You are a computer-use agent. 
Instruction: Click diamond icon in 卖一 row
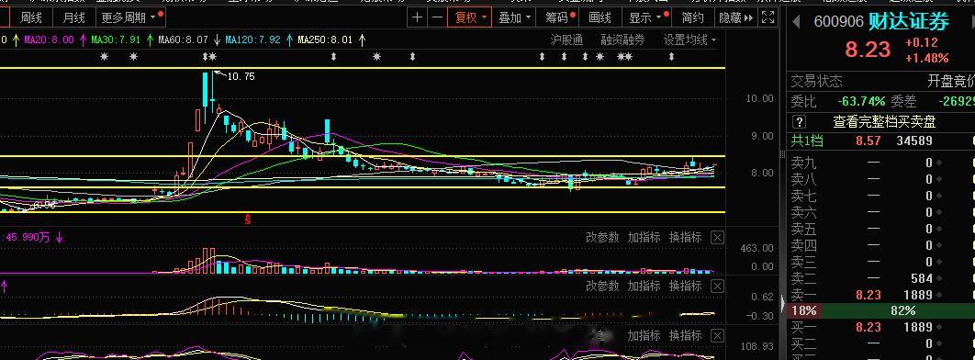(x=939, y=295)
